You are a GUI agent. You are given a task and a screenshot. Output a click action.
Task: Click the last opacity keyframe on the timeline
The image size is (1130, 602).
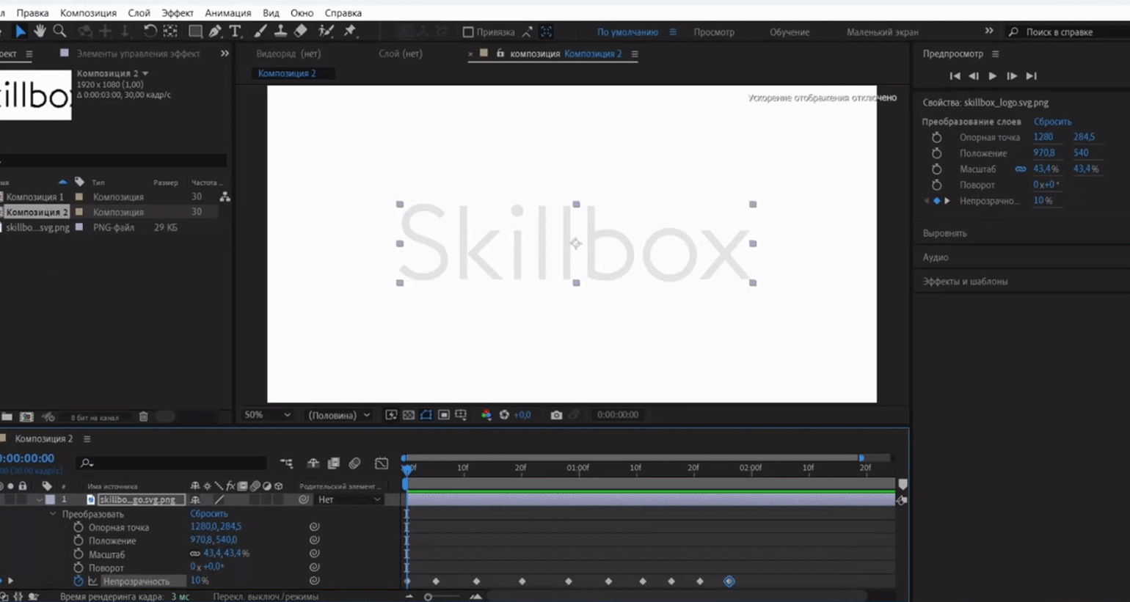pos(729,581)
